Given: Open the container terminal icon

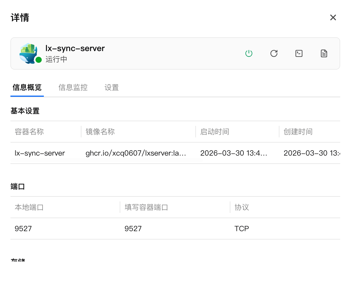Looking at the screenshot, I should coord(299,53).
